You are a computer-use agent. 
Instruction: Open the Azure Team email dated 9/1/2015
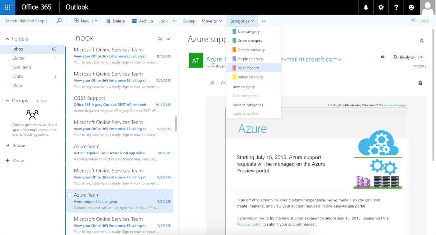point(119,153)
